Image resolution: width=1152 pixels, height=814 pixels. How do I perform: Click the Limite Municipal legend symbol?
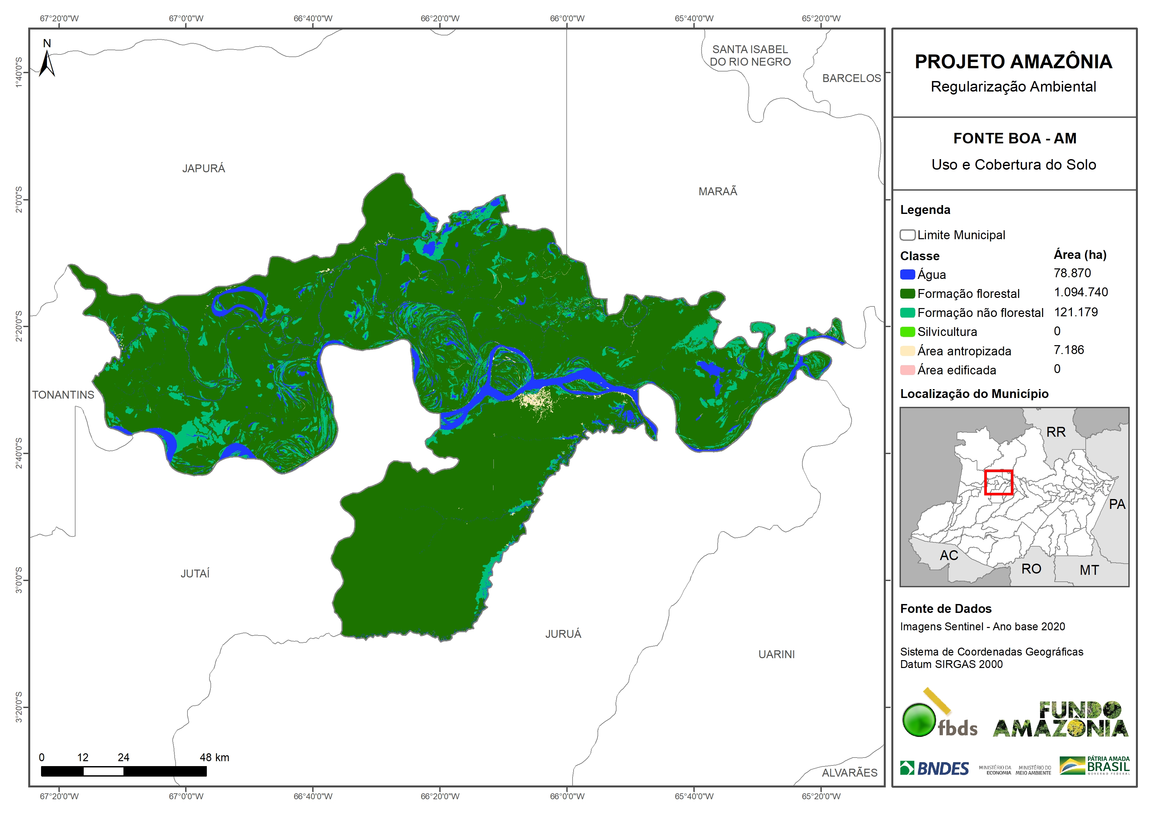tap(907, 235)
